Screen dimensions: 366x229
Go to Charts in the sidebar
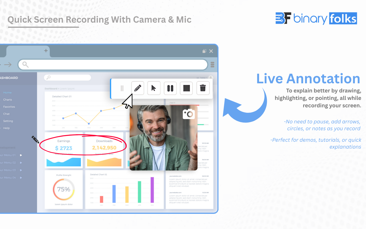(x=8, y=100)
